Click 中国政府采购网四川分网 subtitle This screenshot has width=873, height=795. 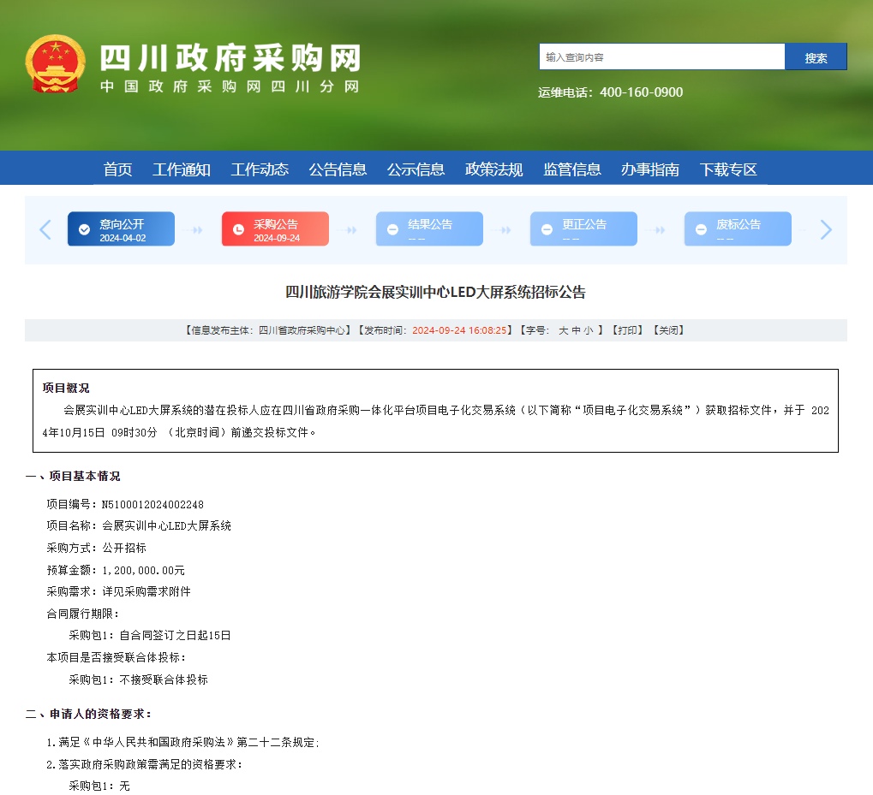(x=230, y=86)
